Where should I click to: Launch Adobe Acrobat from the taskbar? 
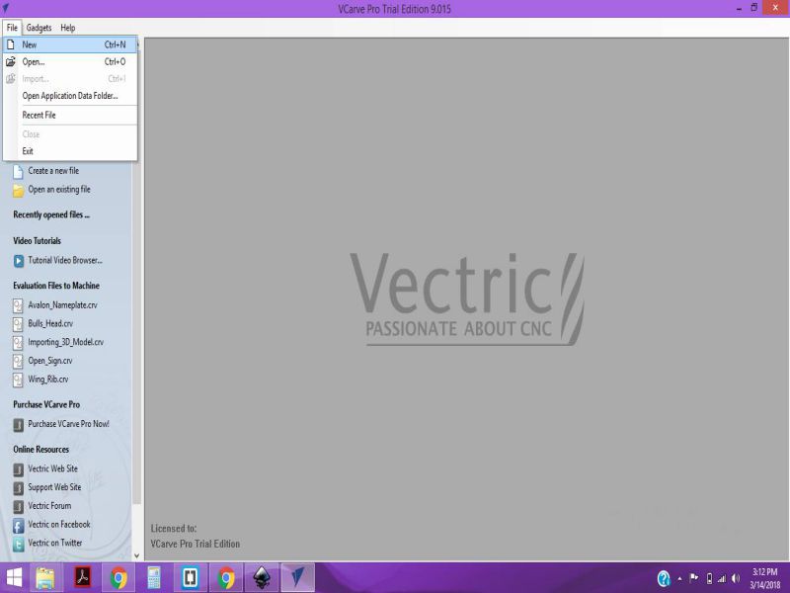click(83, 578)
